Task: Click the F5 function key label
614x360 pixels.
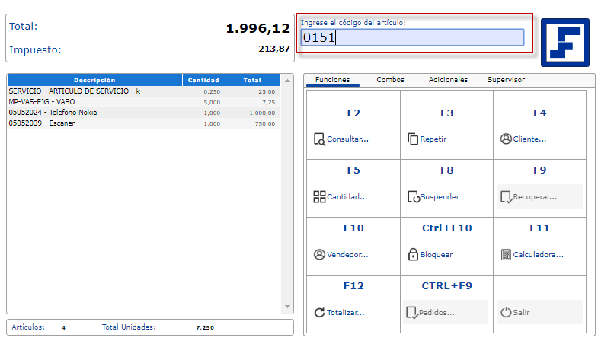Action: click(x=353, y=170)
